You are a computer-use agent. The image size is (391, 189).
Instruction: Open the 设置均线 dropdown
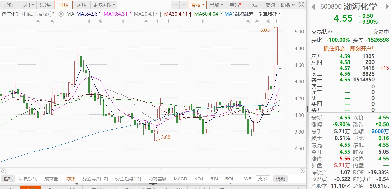click(269, 14)
